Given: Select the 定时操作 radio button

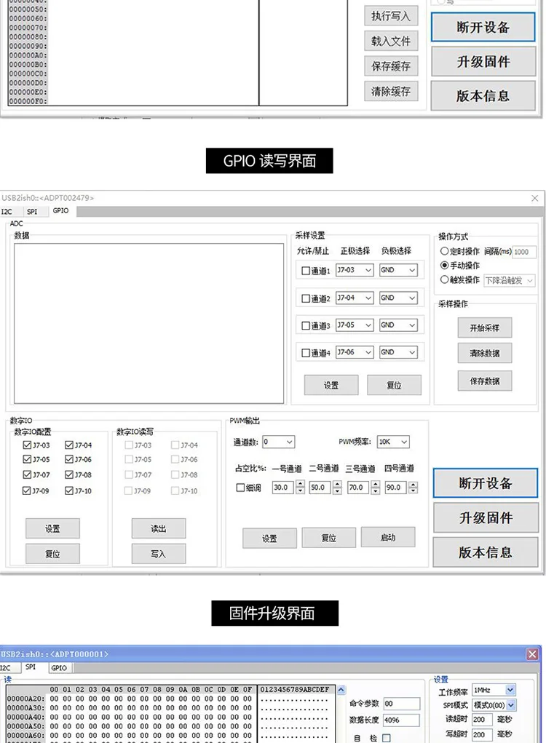Looking at the screenshot, I should click(x=444, y=252).
